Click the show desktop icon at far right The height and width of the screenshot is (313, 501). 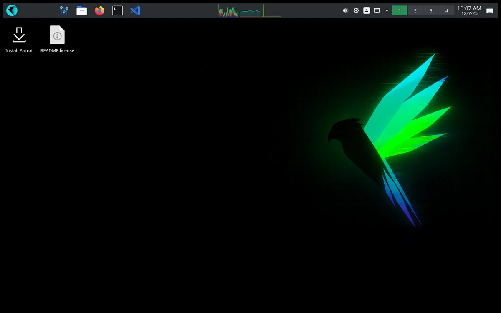click(x=489, y=10)
